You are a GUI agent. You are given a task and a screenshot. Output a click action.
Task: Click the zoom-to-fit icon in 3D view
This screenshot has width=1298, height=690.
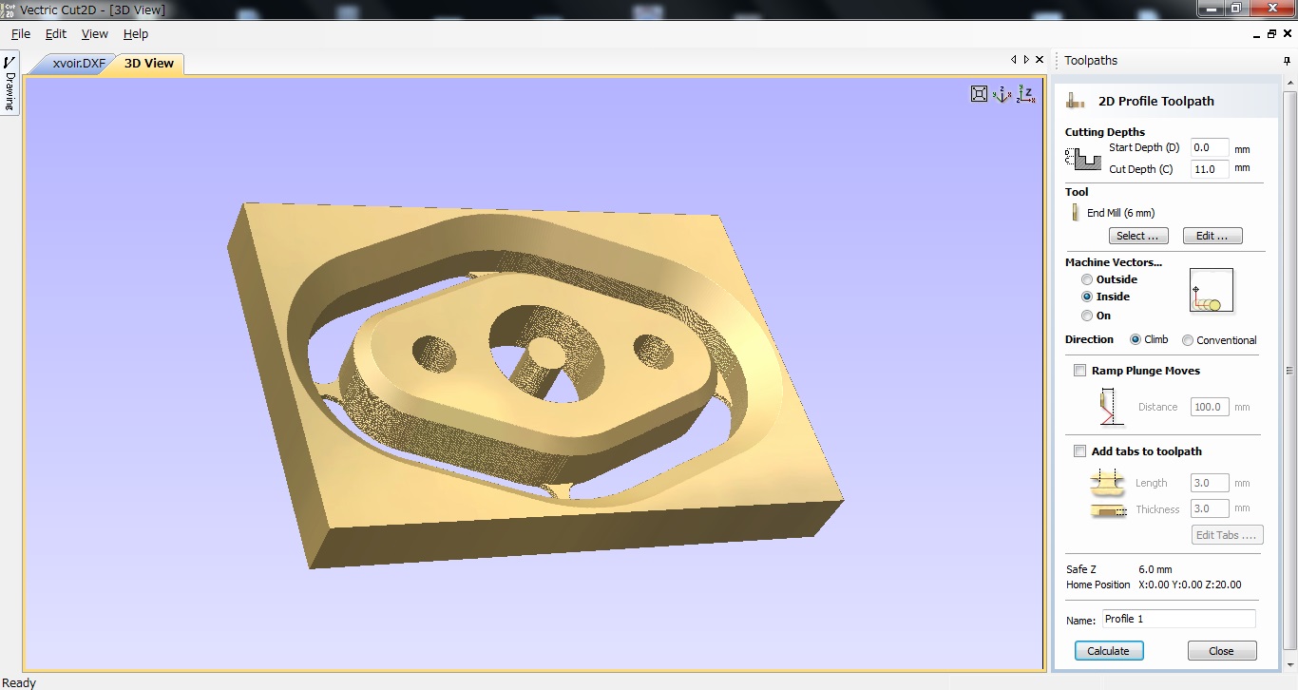979,93
